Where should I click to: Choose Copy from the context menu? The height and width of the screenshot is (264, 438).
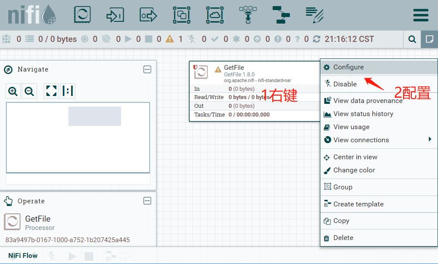[x=379, y=221]
